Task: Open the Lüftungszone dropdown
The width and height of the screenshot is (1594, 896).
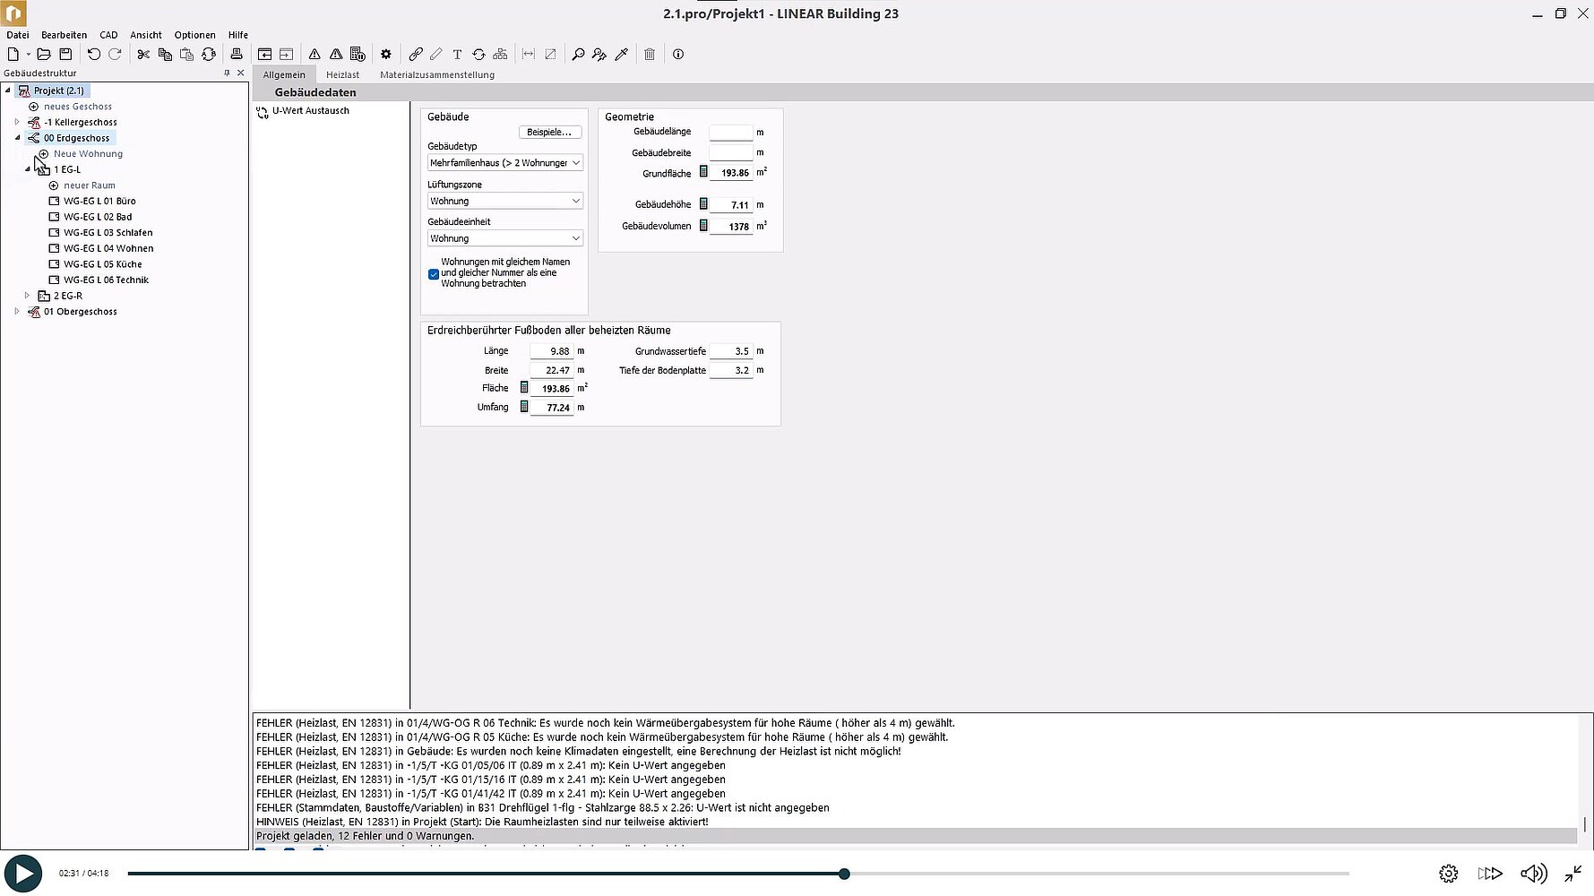Action: tap(504, 201)
